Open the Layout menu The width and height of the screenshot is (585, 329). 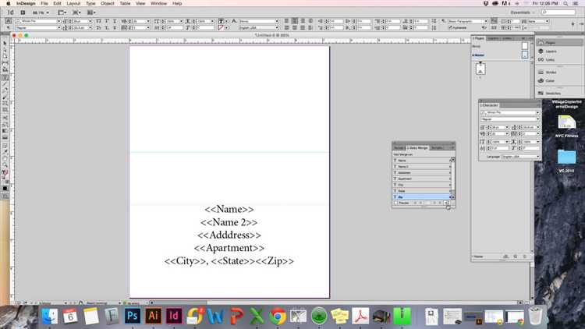coord(73,3)
